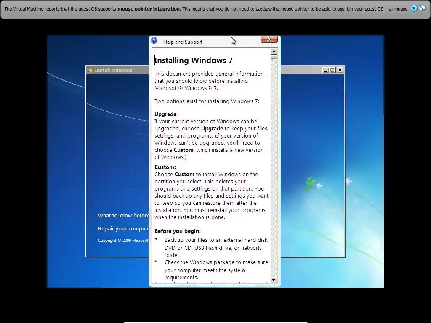The height and width of the screenshot is (323, 431).
Task: Open the 'What to know before' link
Action: pyautogui.click(x=123, y=216)
